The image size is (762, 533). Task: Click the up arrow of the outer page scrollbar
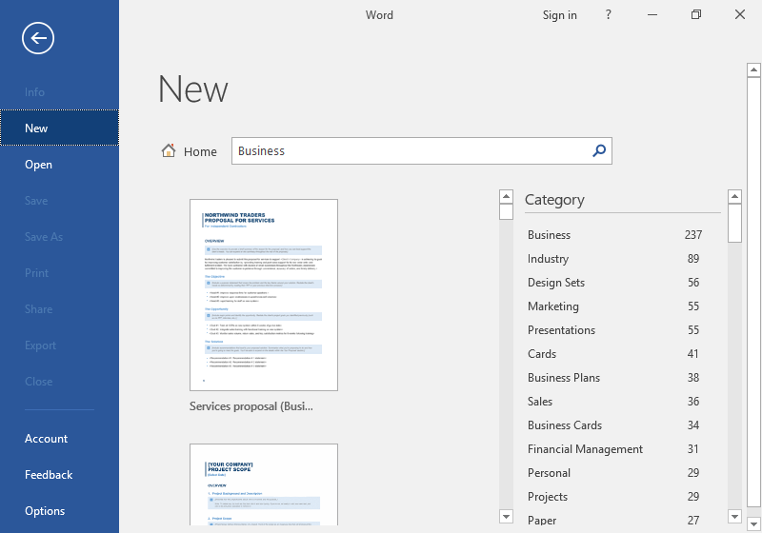tap(753, 69)
